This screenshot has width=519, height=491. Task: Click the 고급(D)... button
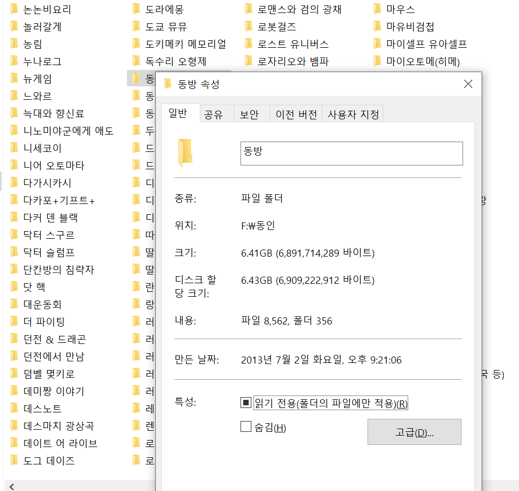414,432
